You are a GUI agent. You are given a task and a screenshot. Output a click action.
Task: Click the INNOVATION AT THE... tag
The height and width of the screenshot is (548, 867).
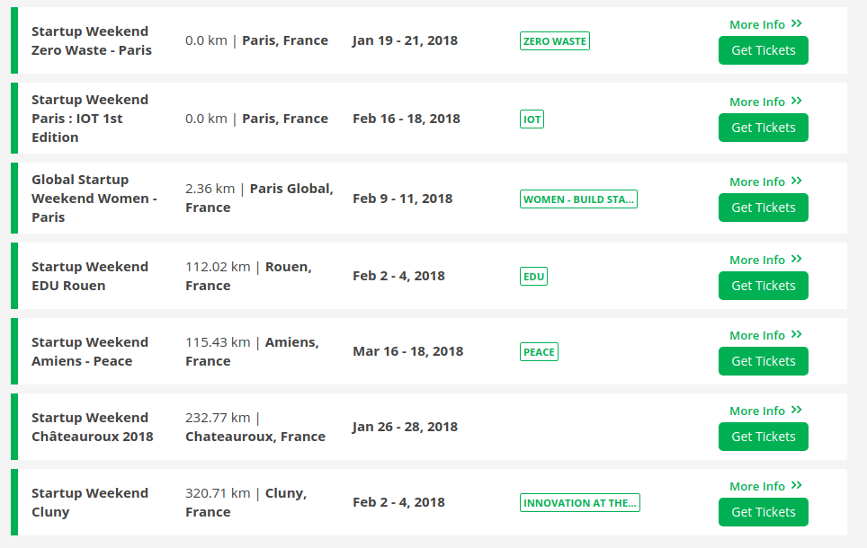pyautogui.click(x=579, y=503)
